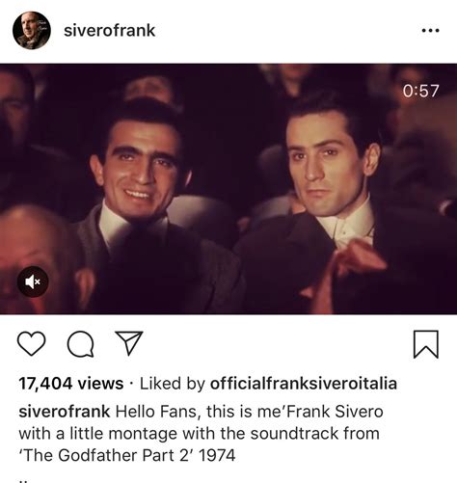Tap the 'Hello Fans' caption line
Screen dimensions: 457x483
(201, 412)
